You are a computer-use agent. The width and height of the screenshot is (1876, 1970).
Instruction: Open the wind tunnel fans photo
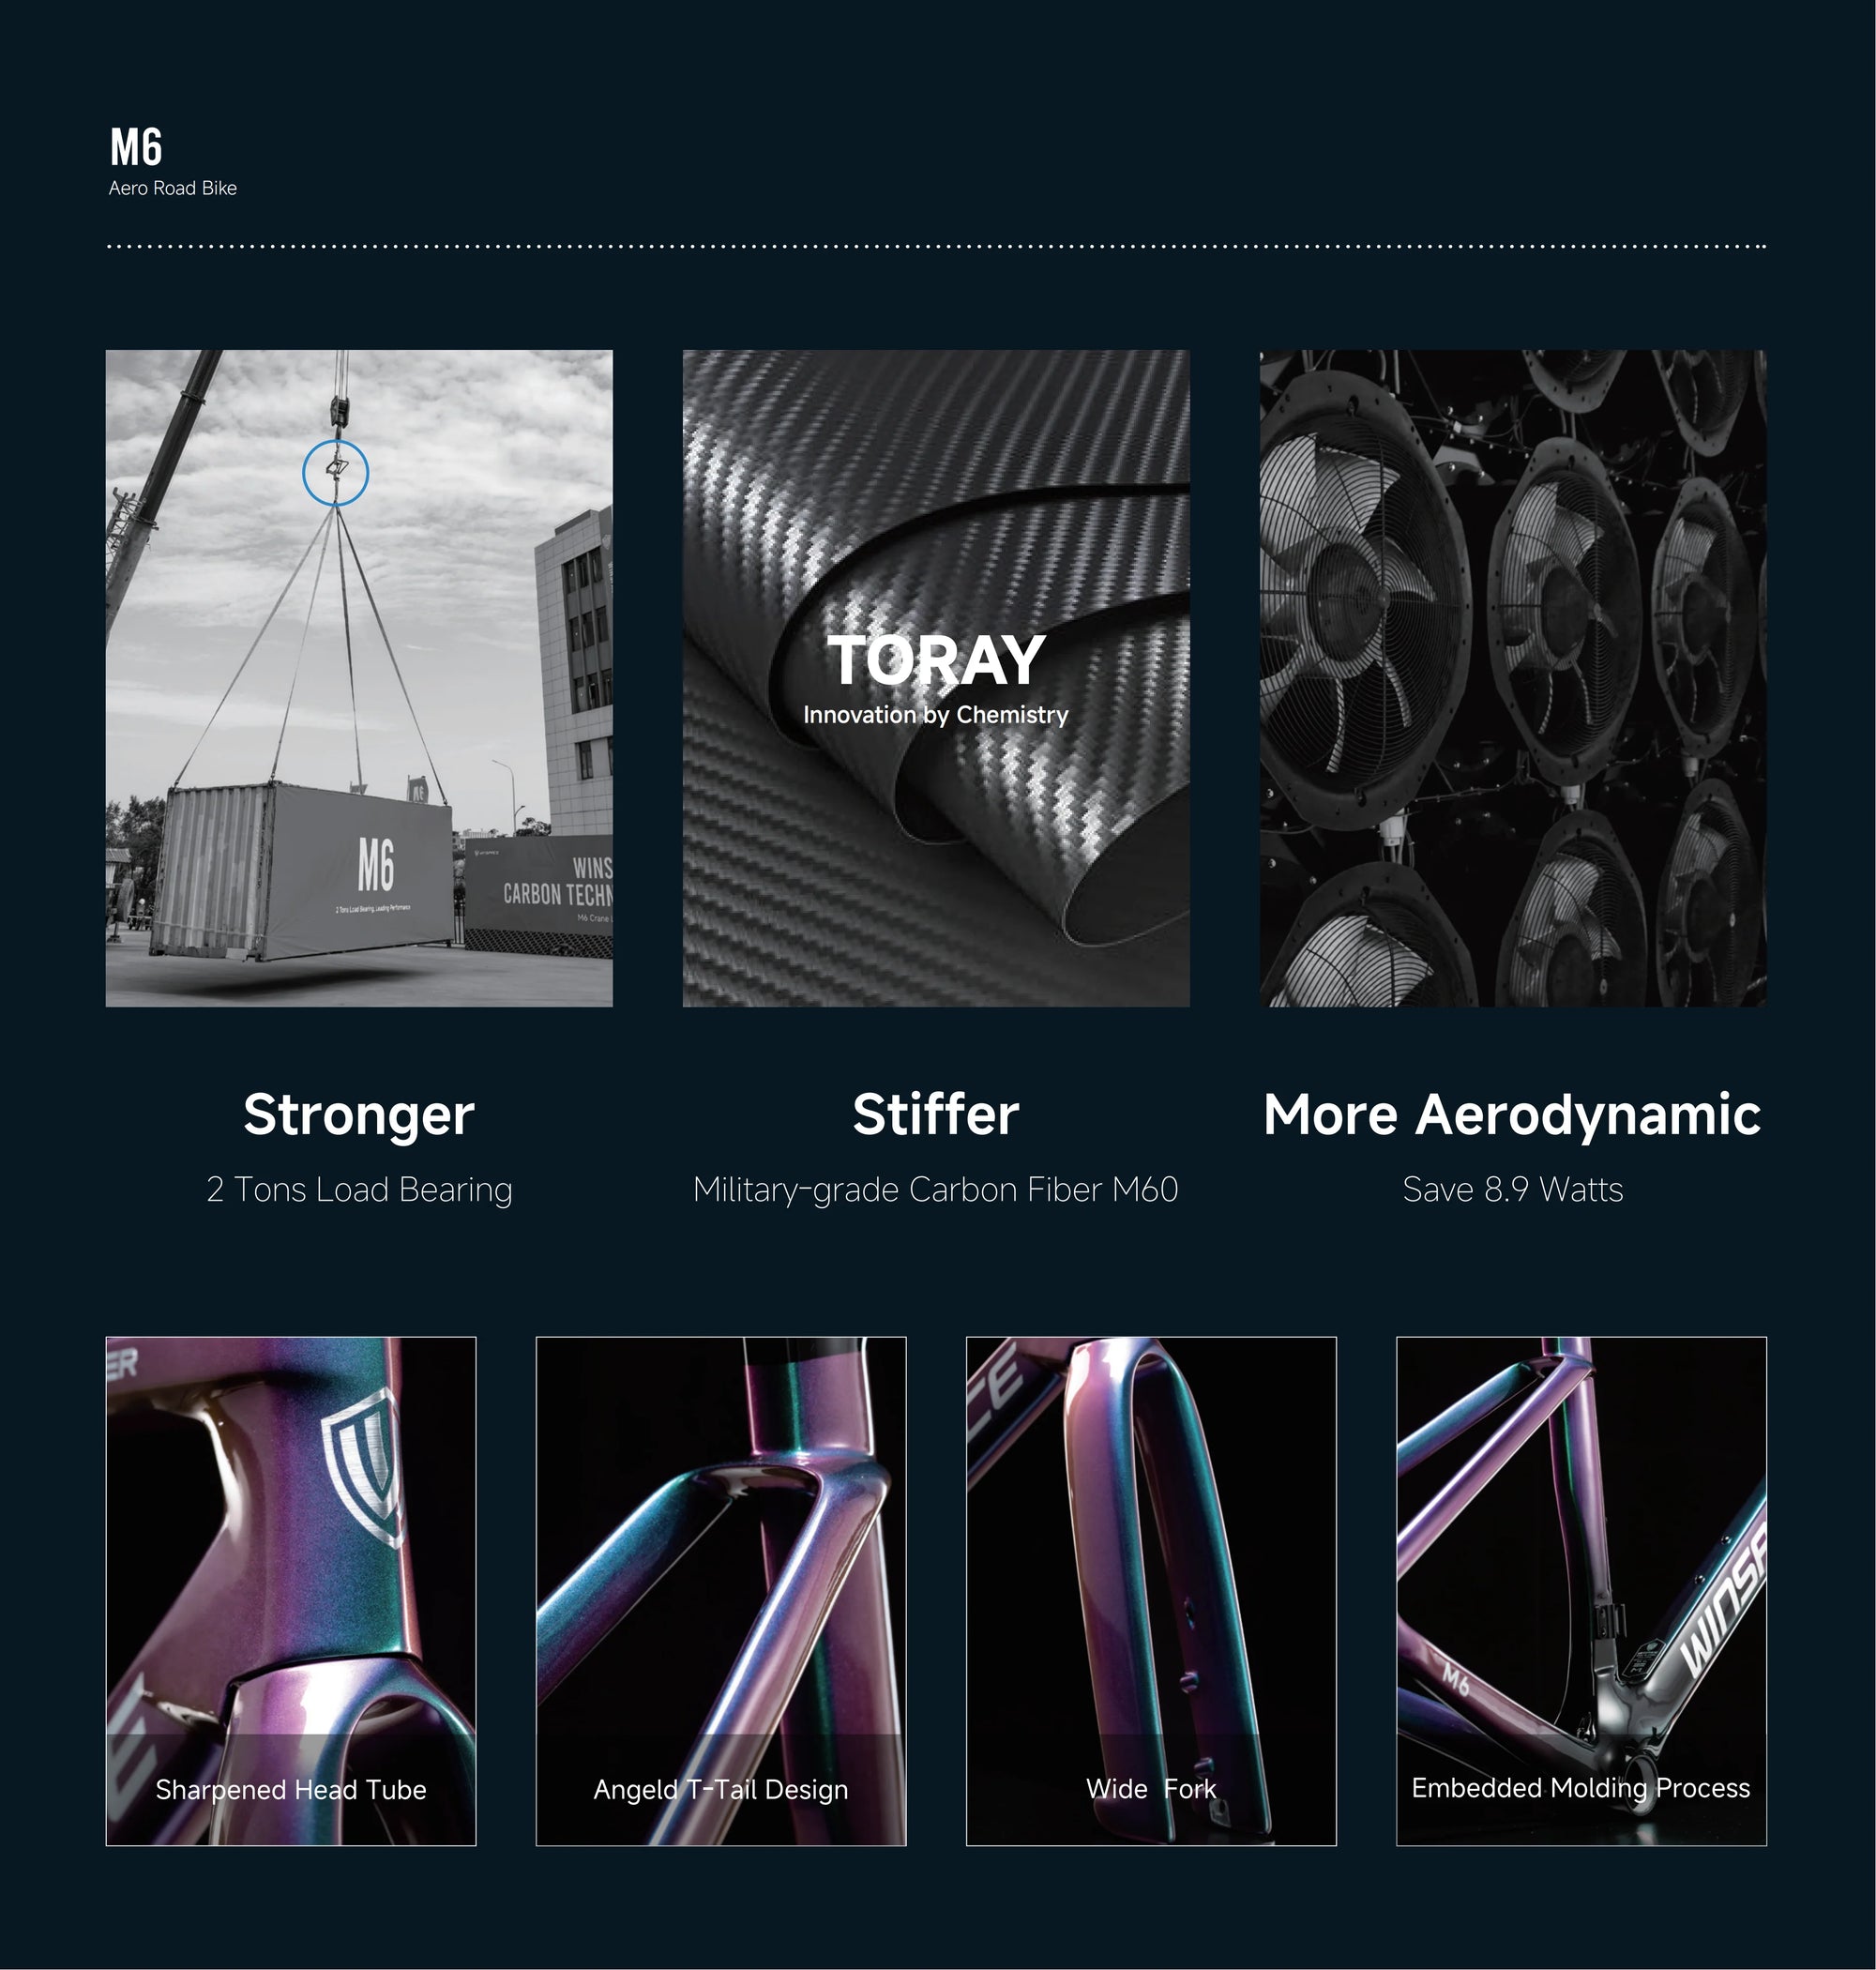tap(1513, 678)
